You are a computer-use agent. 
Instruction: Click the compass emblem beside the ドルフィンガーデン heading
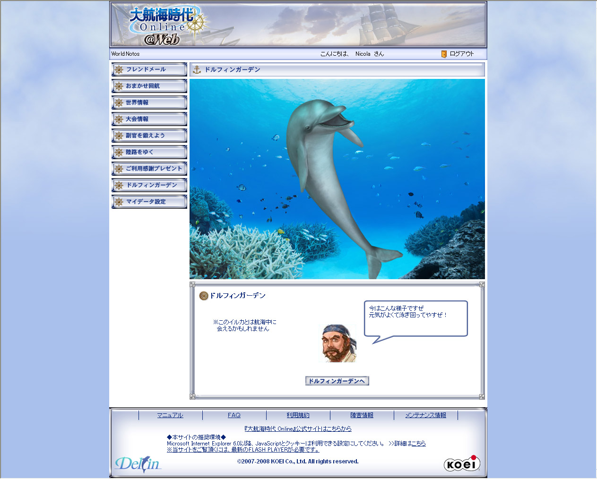[x=204, y=296]
